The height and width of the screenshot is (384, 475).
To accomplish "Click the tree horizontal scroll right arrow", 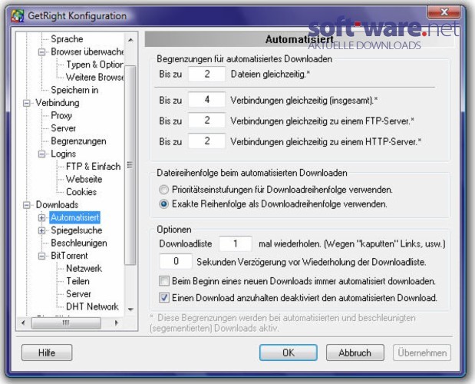I will pyautogui.click(x=117, y=323).
